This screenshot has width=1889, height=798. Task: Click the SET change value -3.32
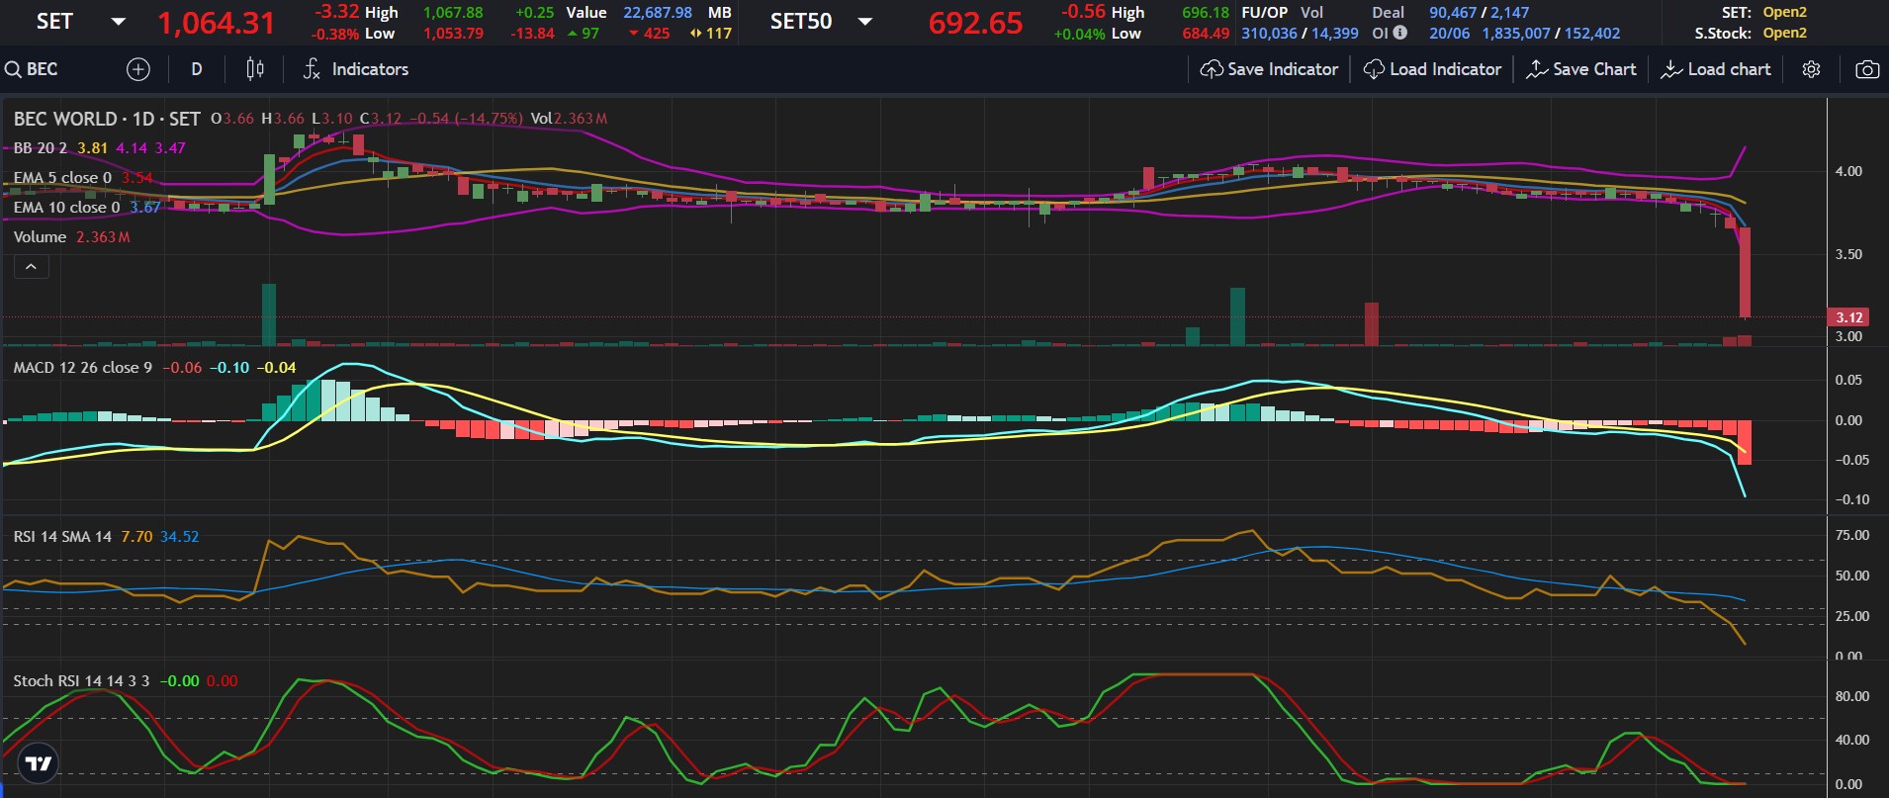coord(336,12)
